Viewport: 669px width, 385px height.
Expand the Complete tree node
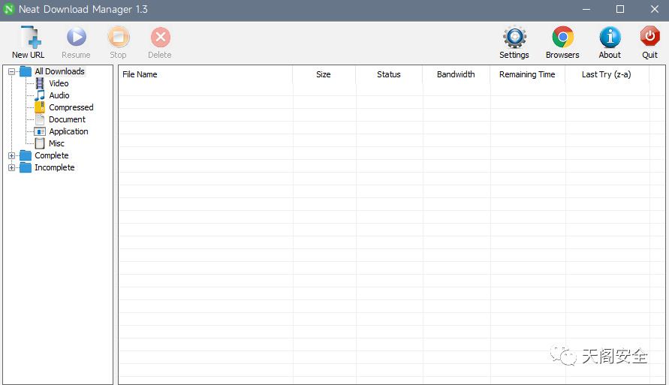[12, 155]
